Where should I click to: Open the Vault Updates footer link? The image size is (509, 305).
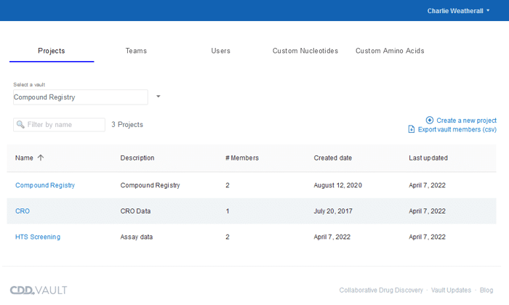pyautogui.click(x=451, y=290)
